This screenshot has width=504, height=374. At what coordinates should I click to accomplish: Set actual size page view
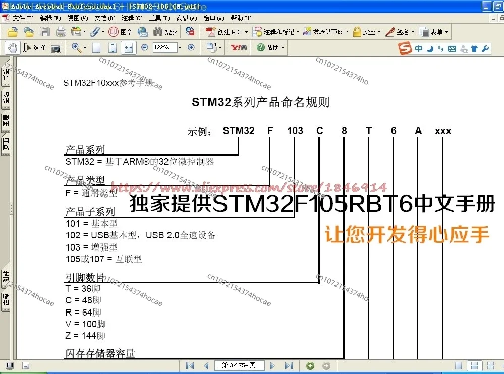click(96, 48)
